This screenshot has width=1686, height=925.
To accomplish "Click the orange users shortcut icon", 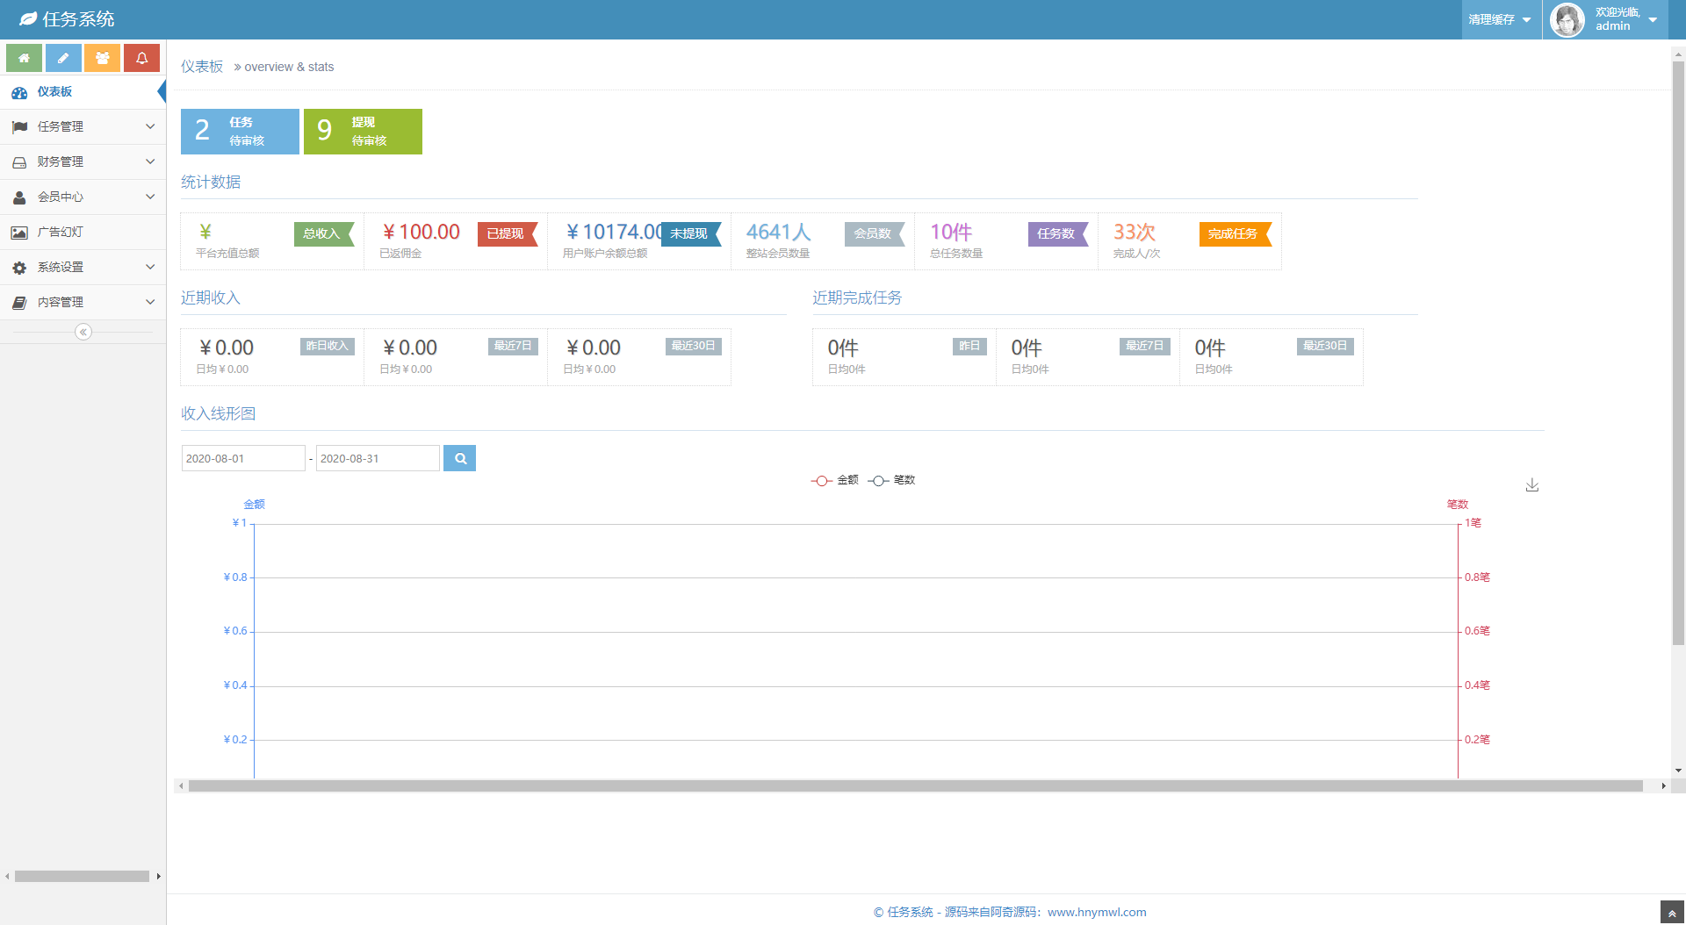I will 103,58.
